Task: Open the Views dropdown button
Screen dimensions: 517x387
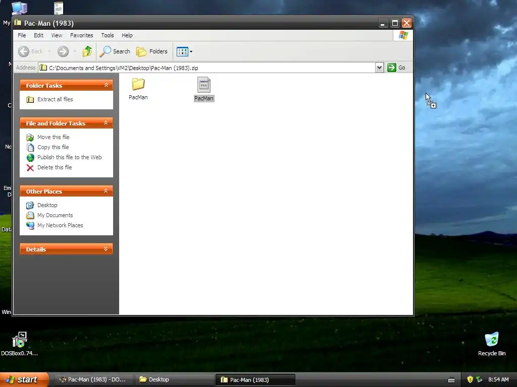Action: tap(184, 51)
